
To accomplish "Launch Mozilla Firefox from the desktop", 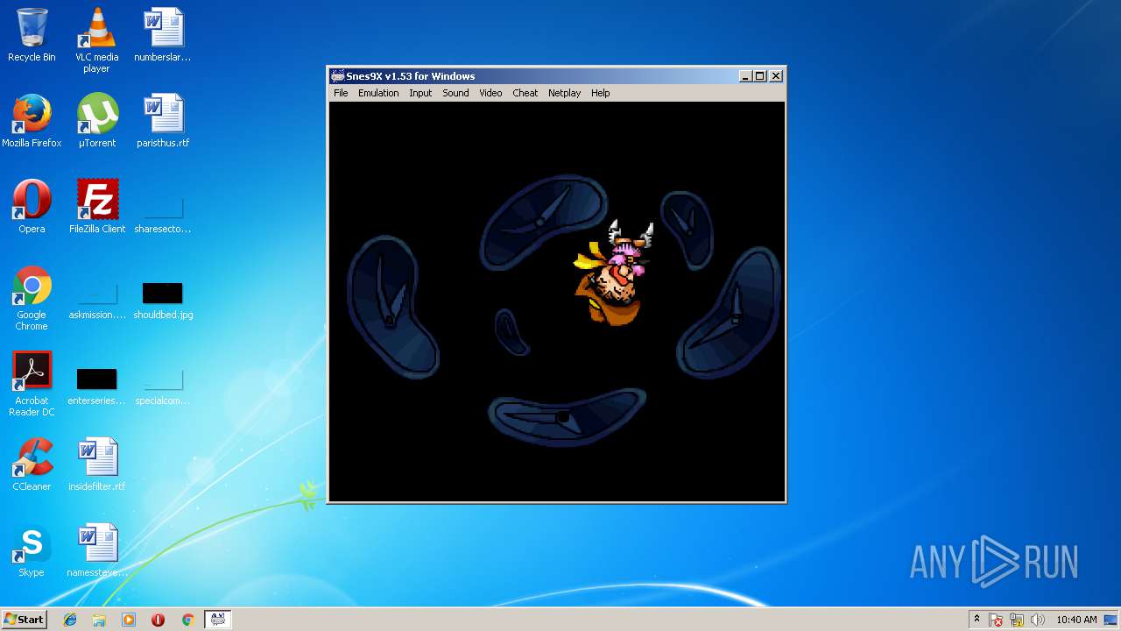I will pos(32,121).
